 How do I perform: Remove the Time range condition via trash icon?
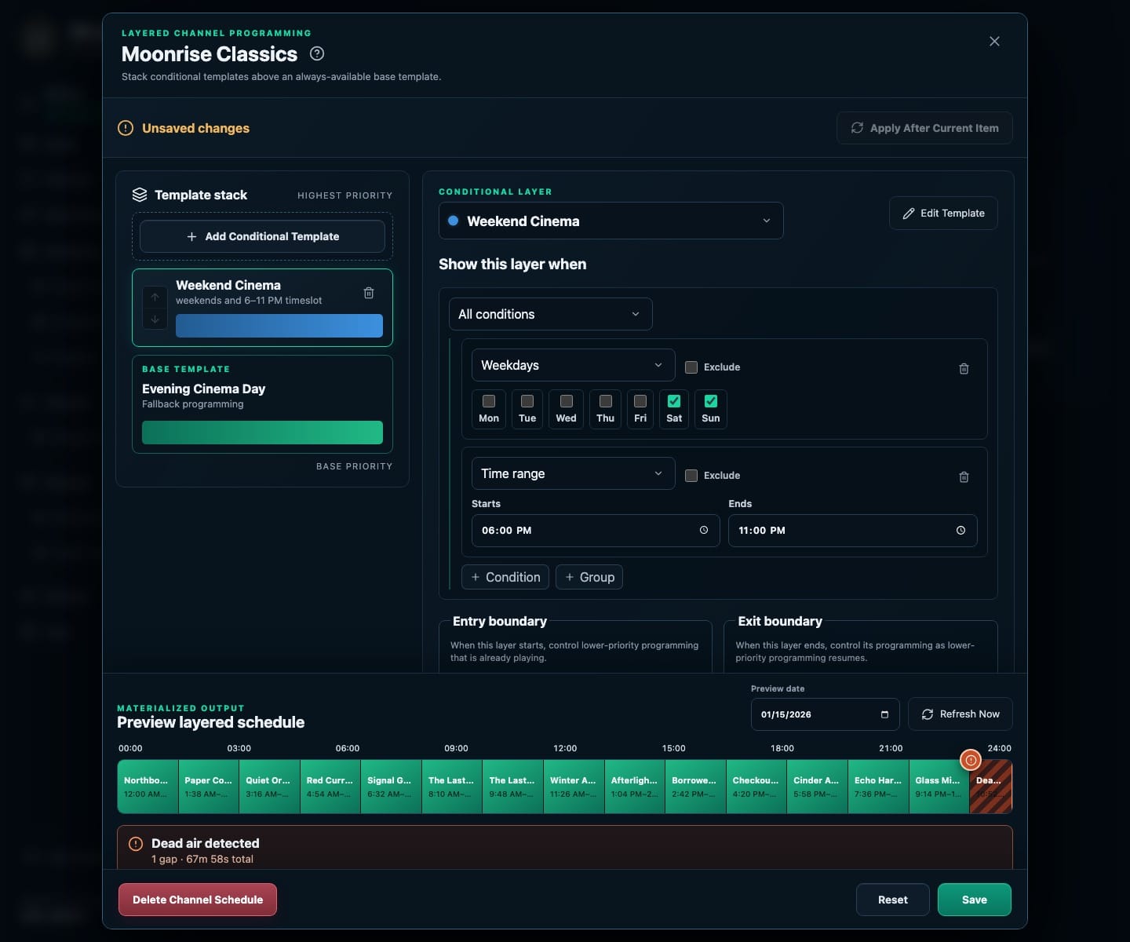click(x=964, y=476)
